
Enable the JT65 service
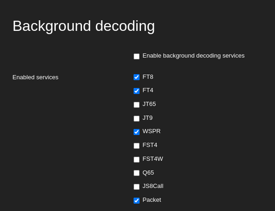click(x=136, y=105)
